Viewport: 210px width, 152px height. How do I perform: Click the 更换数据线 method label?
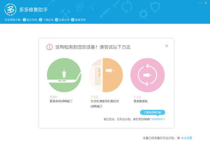point(140,101)
